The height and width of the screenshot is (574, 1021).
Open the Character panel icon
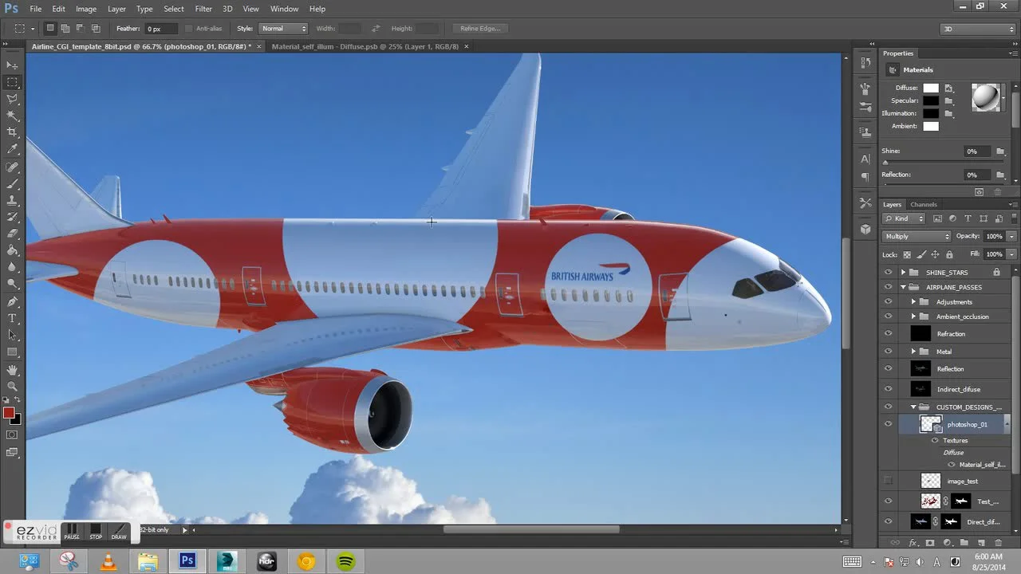click(x=865, y=159)
